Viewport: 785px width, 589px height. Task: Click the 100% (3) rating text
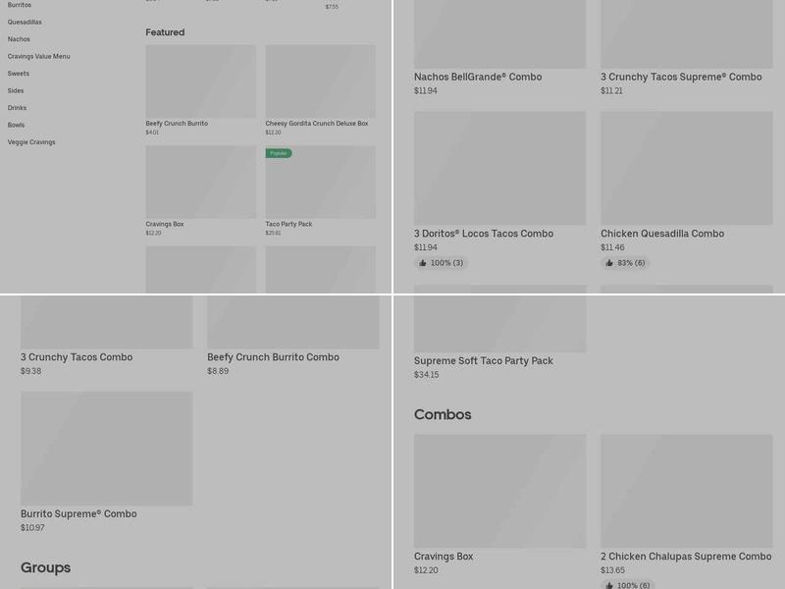447,263
